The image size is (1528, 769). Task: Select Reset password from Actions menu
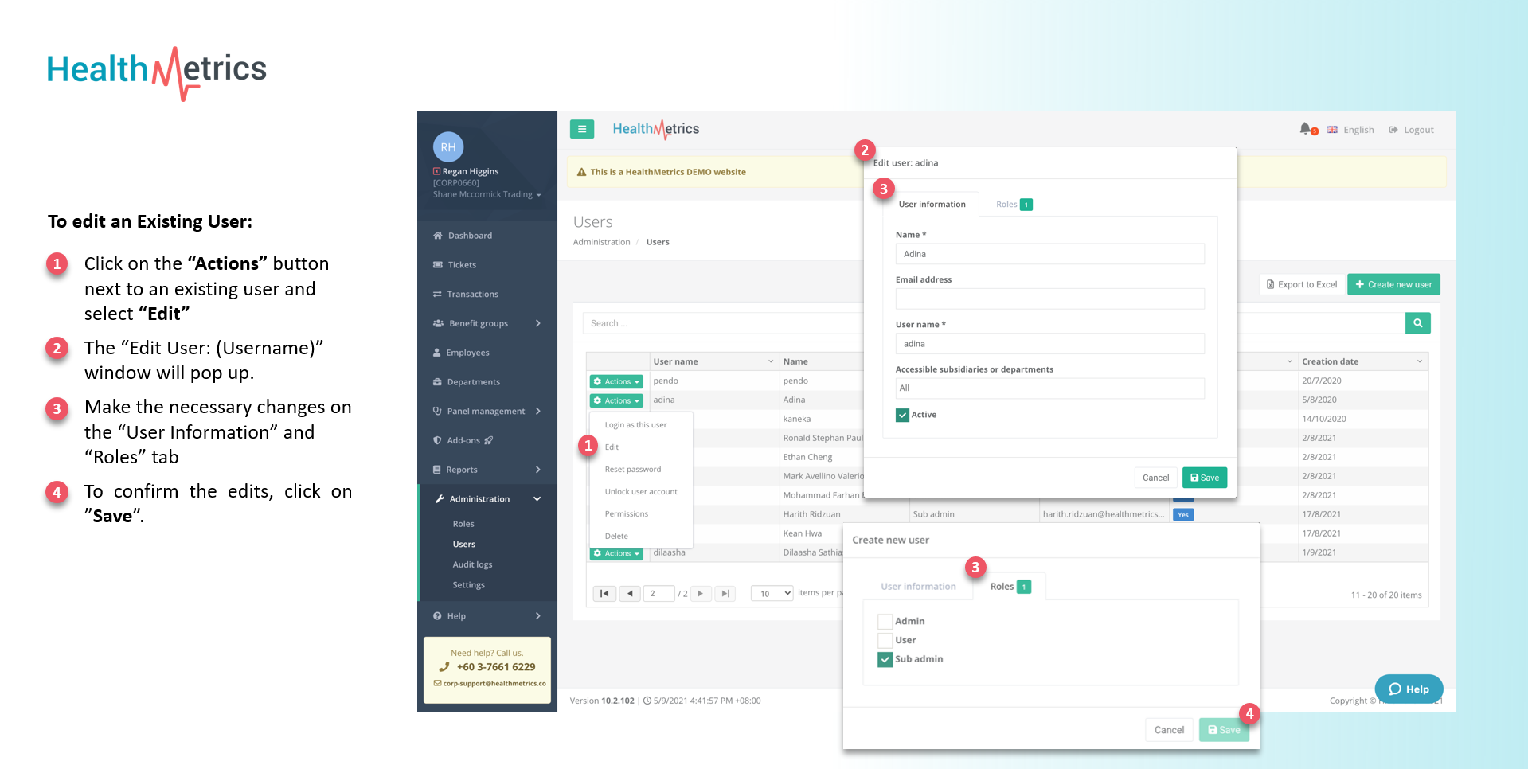[x=632, y=470]
